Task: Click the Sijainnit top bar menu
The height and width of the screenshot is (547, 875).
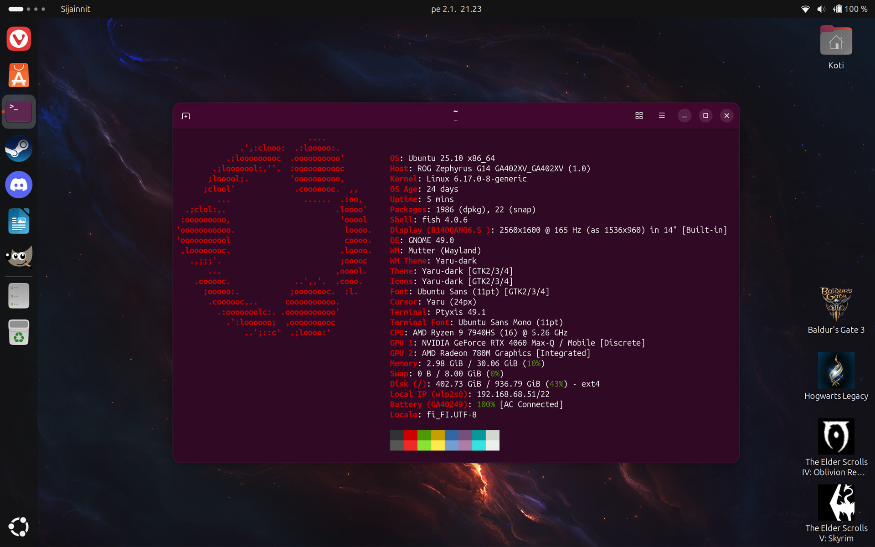Action: tap(76, 9)
